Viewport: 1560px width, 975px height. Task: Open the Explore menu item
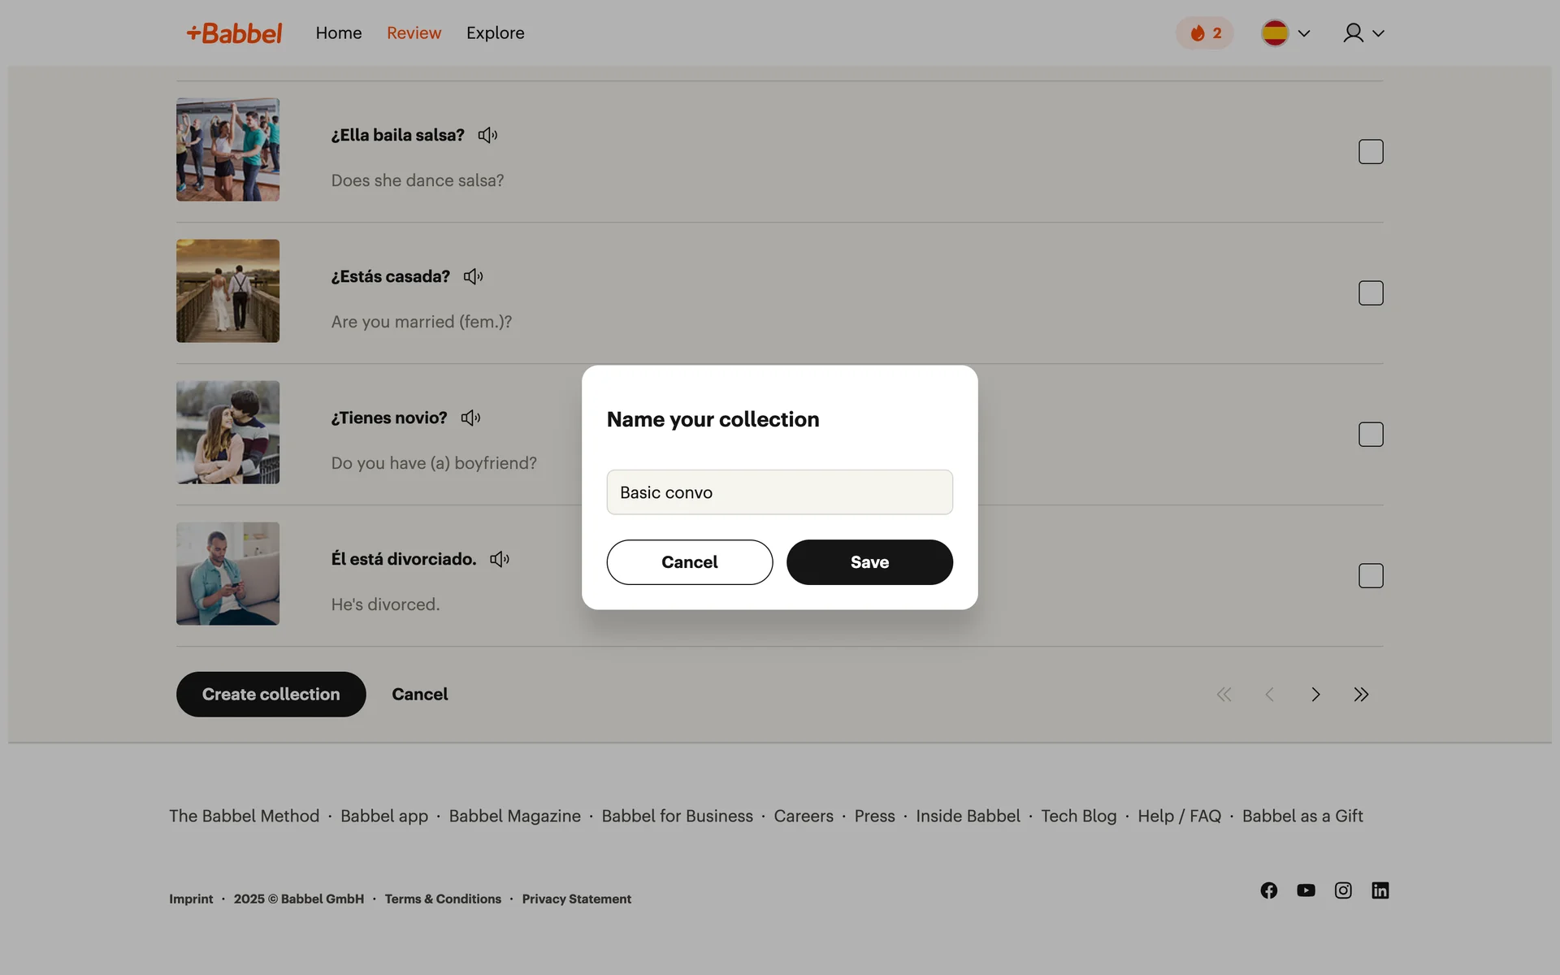495,33
